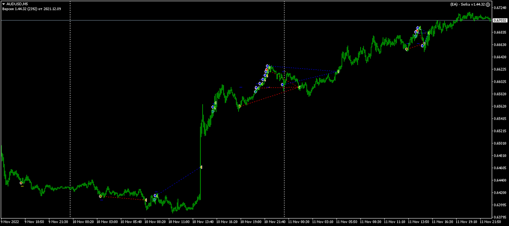Click the 0.66430 price scale label

(x=500, y=57)
